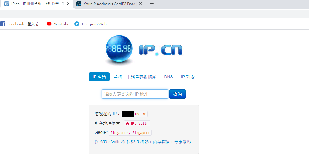This screenshot has height=159, width=309.
Task: Open 手机、电话号码数据库 tab
Action: (135, 77)
